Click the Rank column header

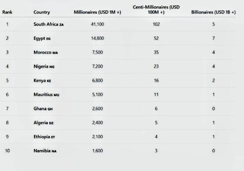click(7, 12)
